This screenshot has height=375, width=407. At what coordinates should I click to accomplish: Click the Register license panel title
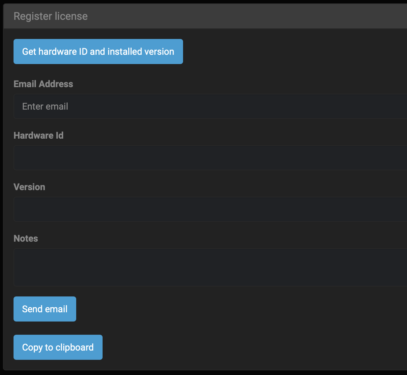50,16
